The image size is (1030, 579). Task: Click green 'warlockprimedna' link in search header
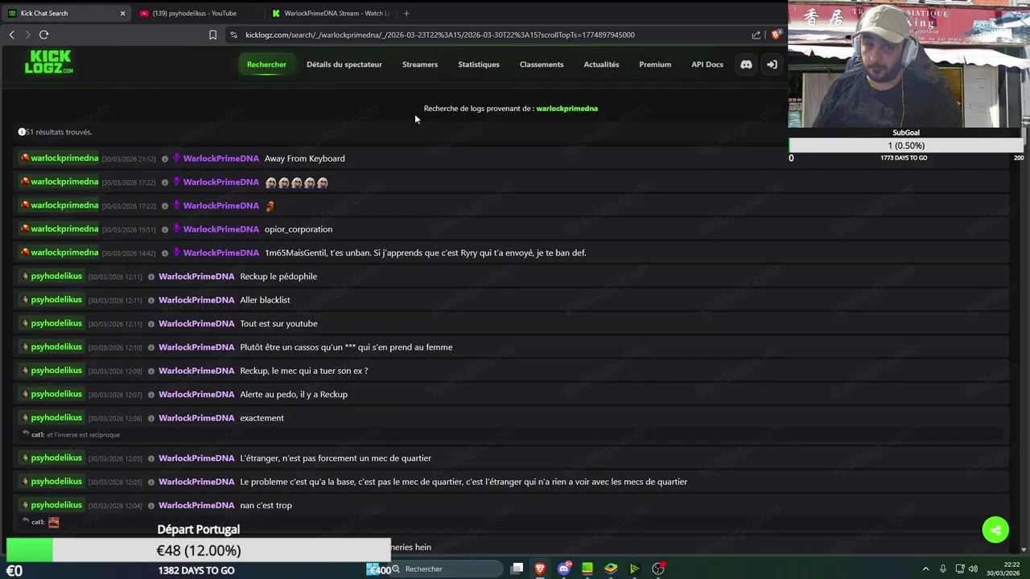pyautogui.click(x=566, y=109)
